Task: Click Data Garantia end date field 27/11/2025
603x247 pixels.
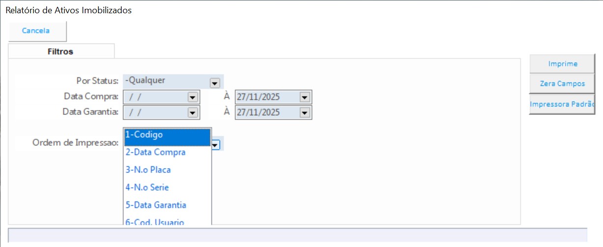Action: click(266, 113)
